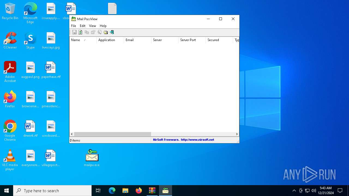This screenshot has width=349, height=196.
Task: Click the Find toolbar icon
Action: point(99,32)
